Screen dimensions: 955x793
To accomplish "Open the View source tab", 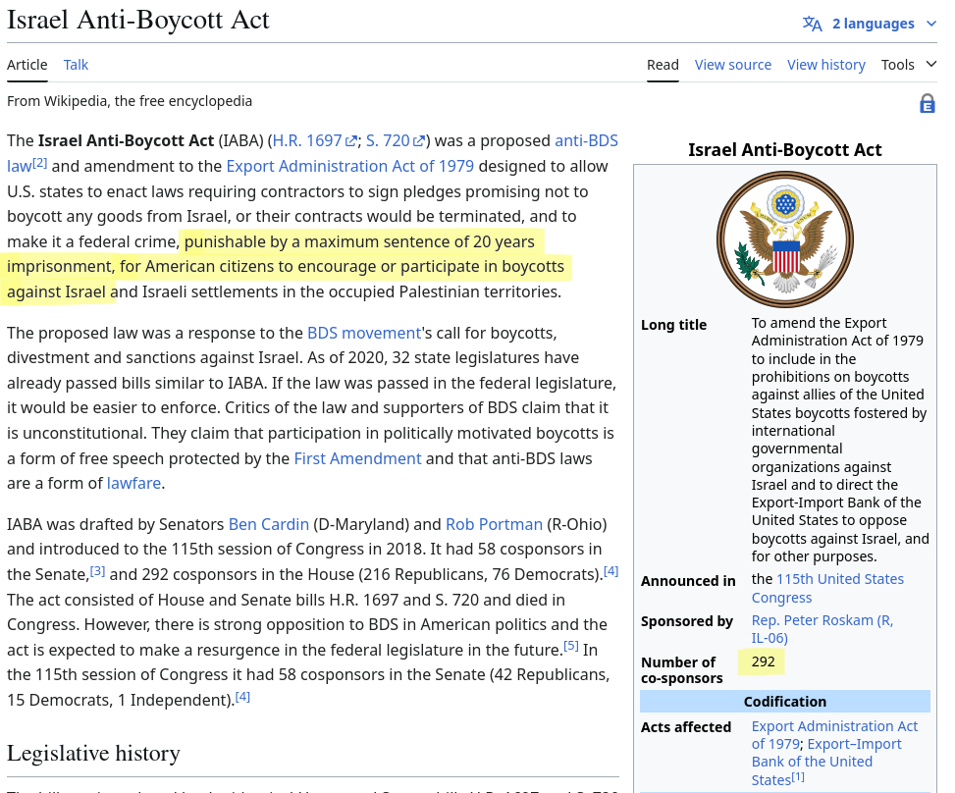I will tap(733, 65).
